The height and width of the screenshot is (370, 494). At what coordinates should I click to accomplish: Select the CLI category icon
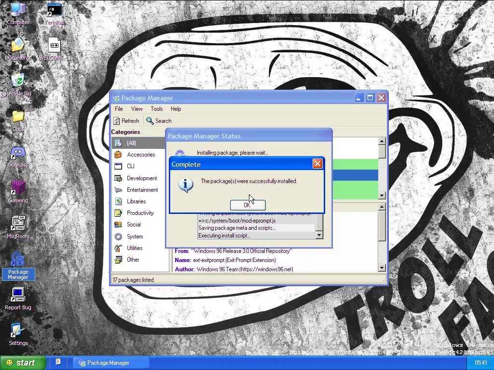118,166
